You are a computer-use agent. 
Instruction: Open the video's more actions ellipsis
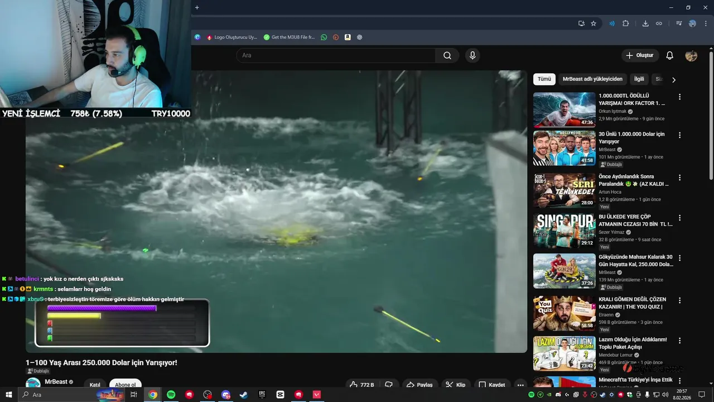pos(520,385)
